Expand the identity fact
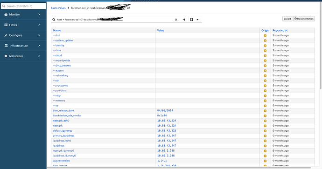Screen dimensions: 322x169 59,45
